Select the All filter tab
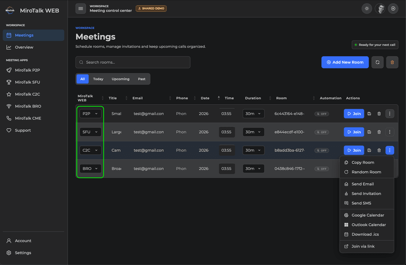The width and height of the screenshot is (406, 265). [82, 79]
